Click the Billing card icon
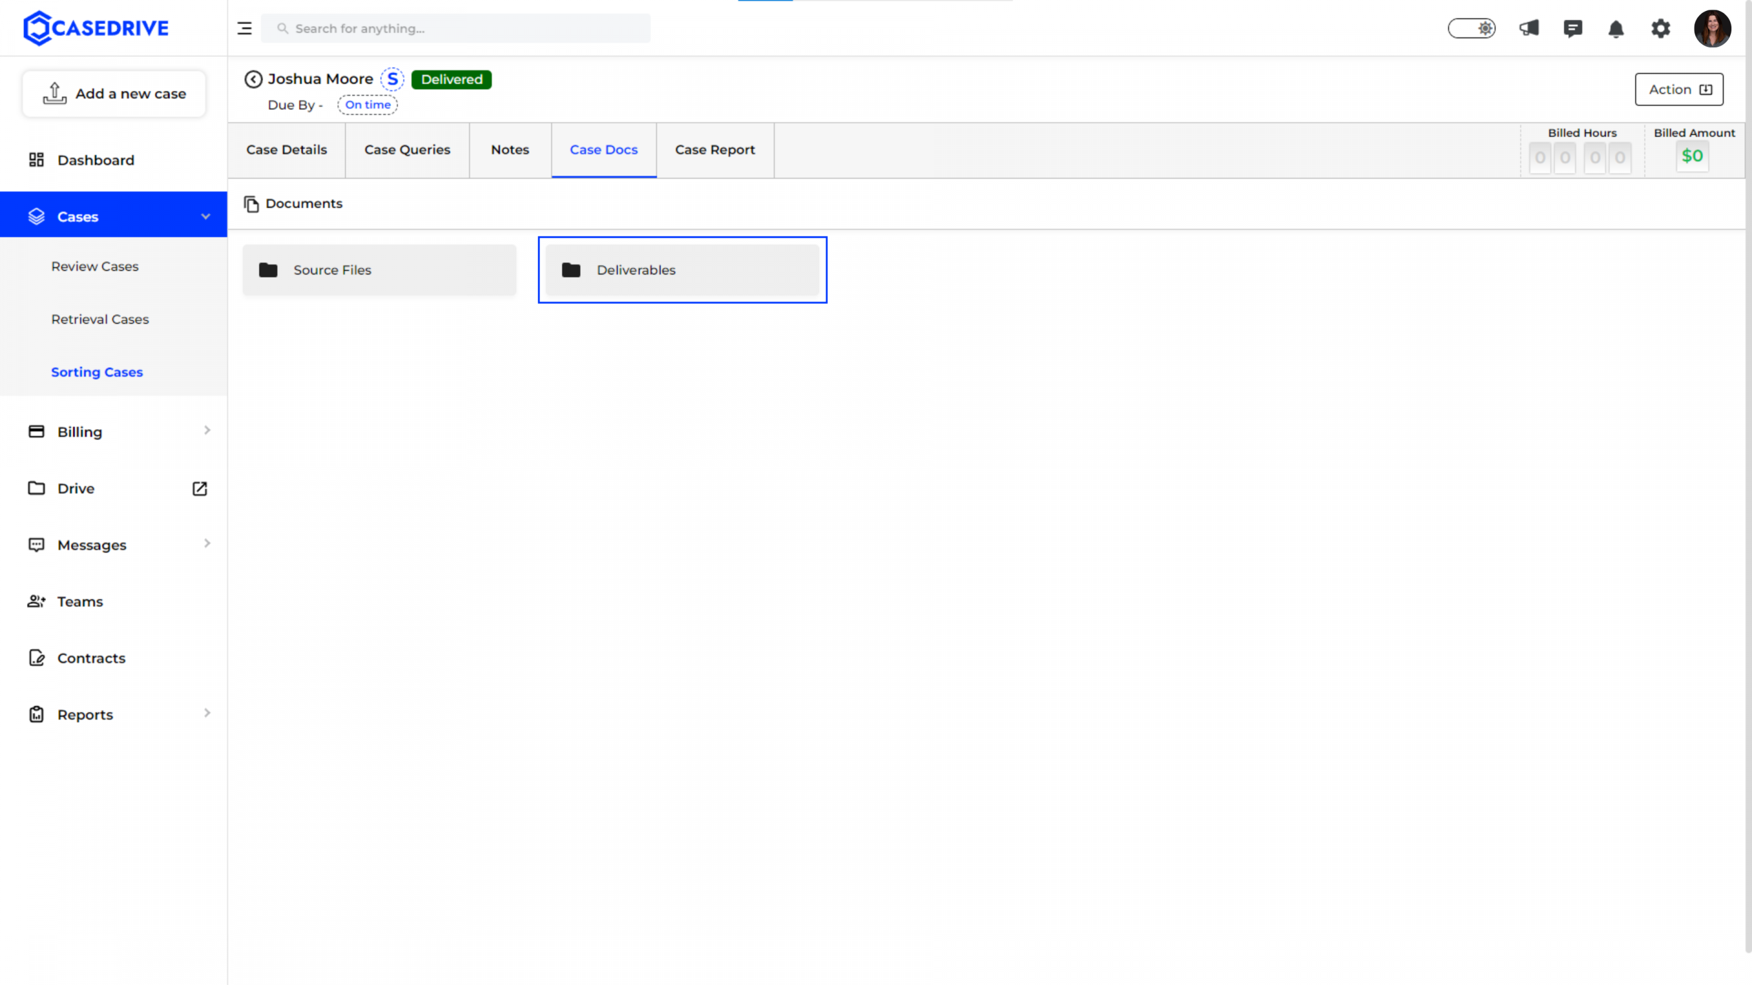This screenshot has height=985, width=1752. pos(36,432)
